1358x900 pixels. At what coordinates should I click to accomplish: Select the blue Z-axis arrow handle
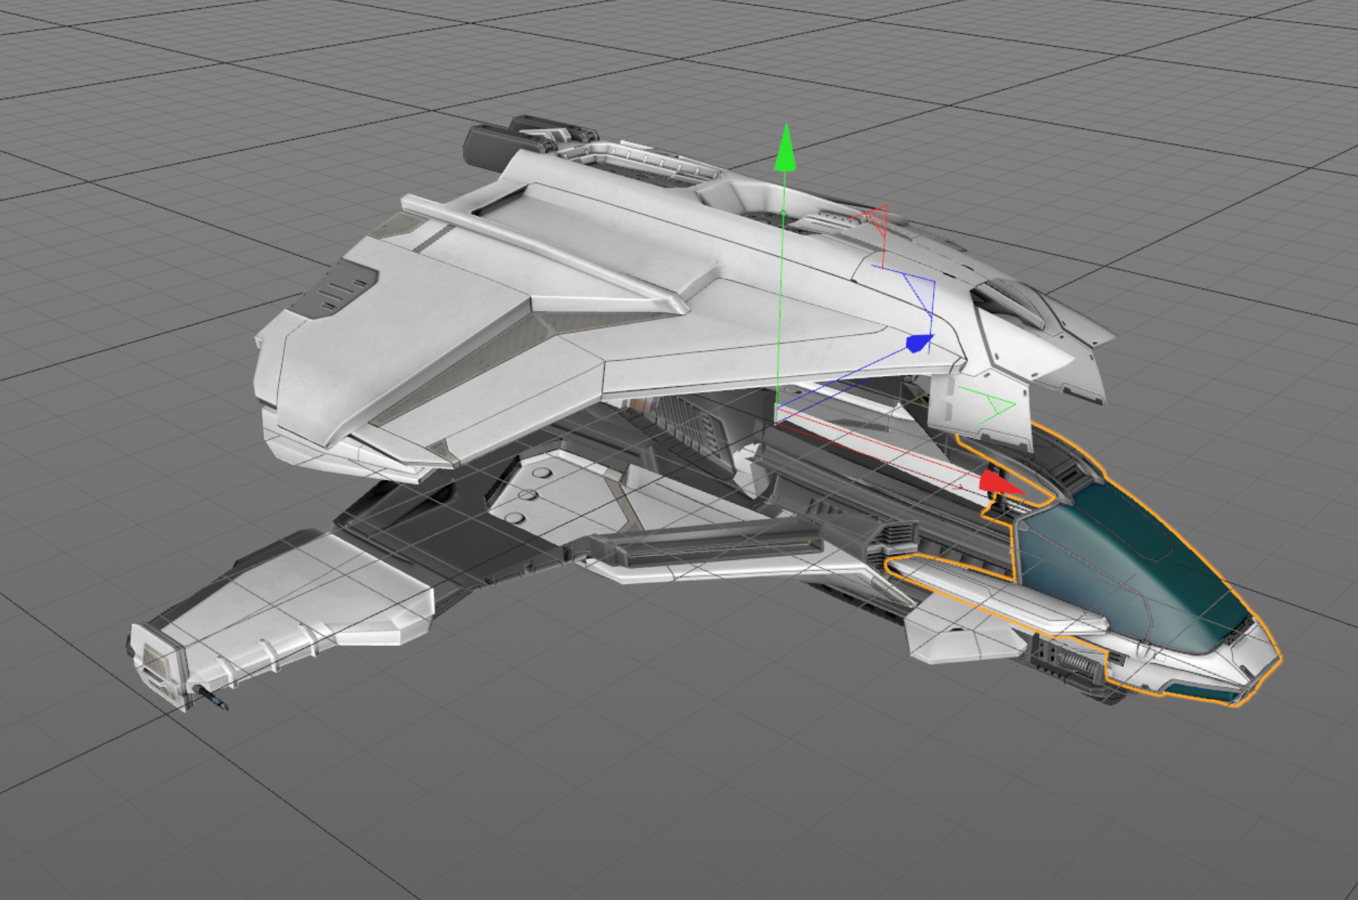click(x=918, y=343)
